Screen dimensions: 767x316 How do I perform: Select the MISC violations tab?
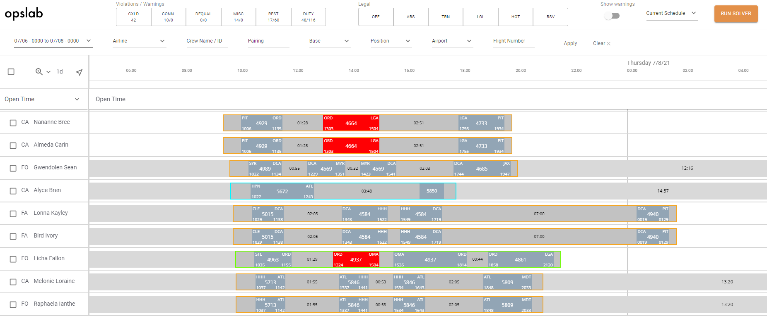tap(239, 17)
